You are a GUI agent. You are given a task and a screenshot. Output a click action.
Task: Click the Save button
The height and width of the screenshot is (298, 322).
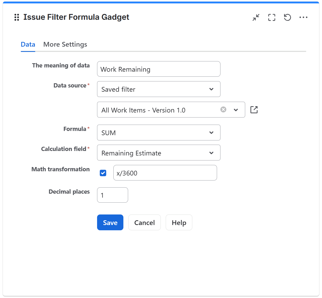click(110, 222)
